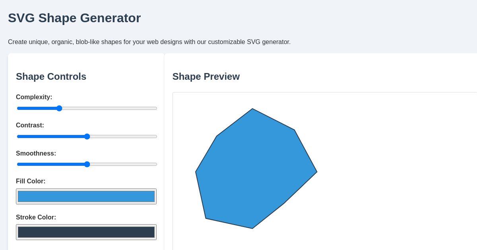Click the Fill Color label
Screen dimensions: 477x250
31,181
